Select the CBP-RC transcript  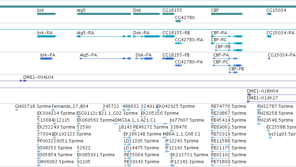[227, 43]
